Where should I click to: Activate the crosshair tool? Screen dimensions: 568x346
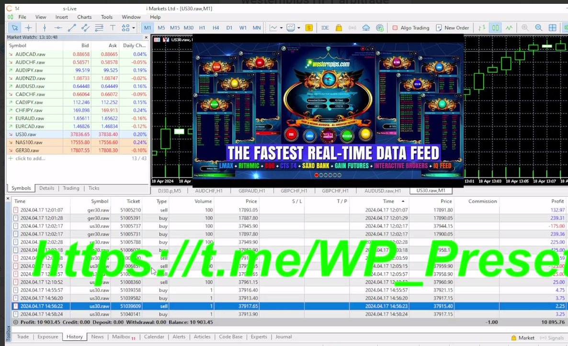pyautogui.click(x=29, y=28)
